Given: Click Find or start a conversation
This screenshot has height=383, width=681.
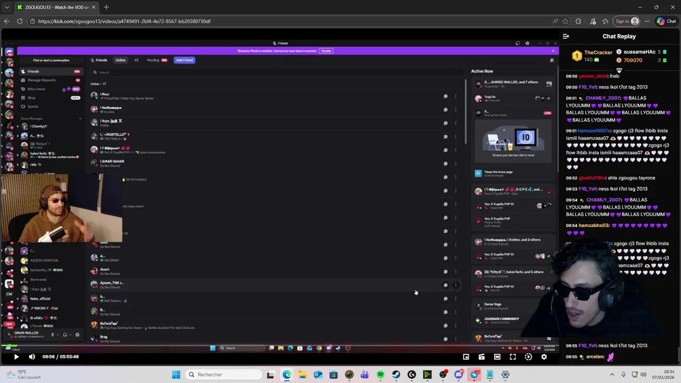Looking at the screenshot, I should 51,60.
